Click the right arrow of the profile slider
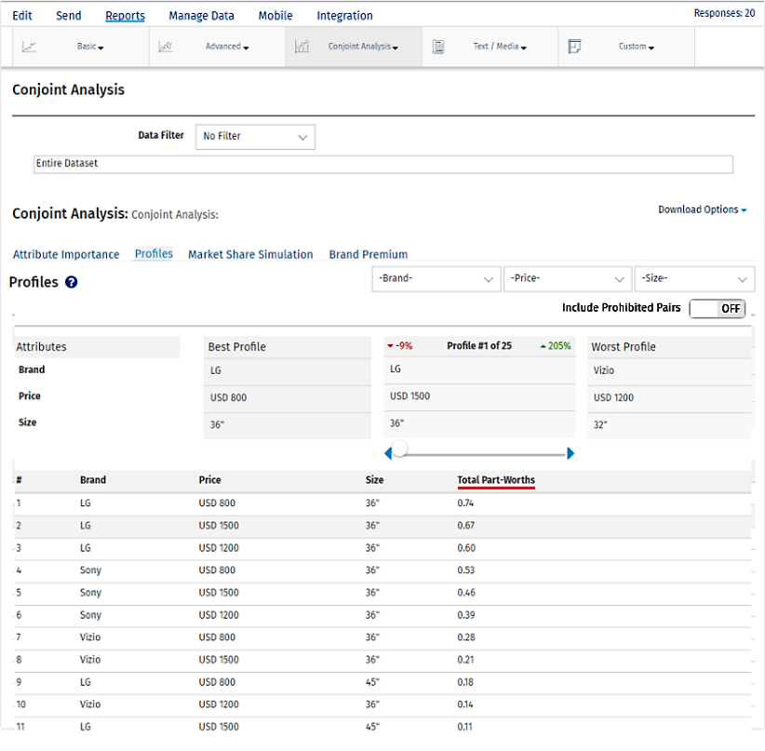This screenshot has height=751, width=765. 570,453
